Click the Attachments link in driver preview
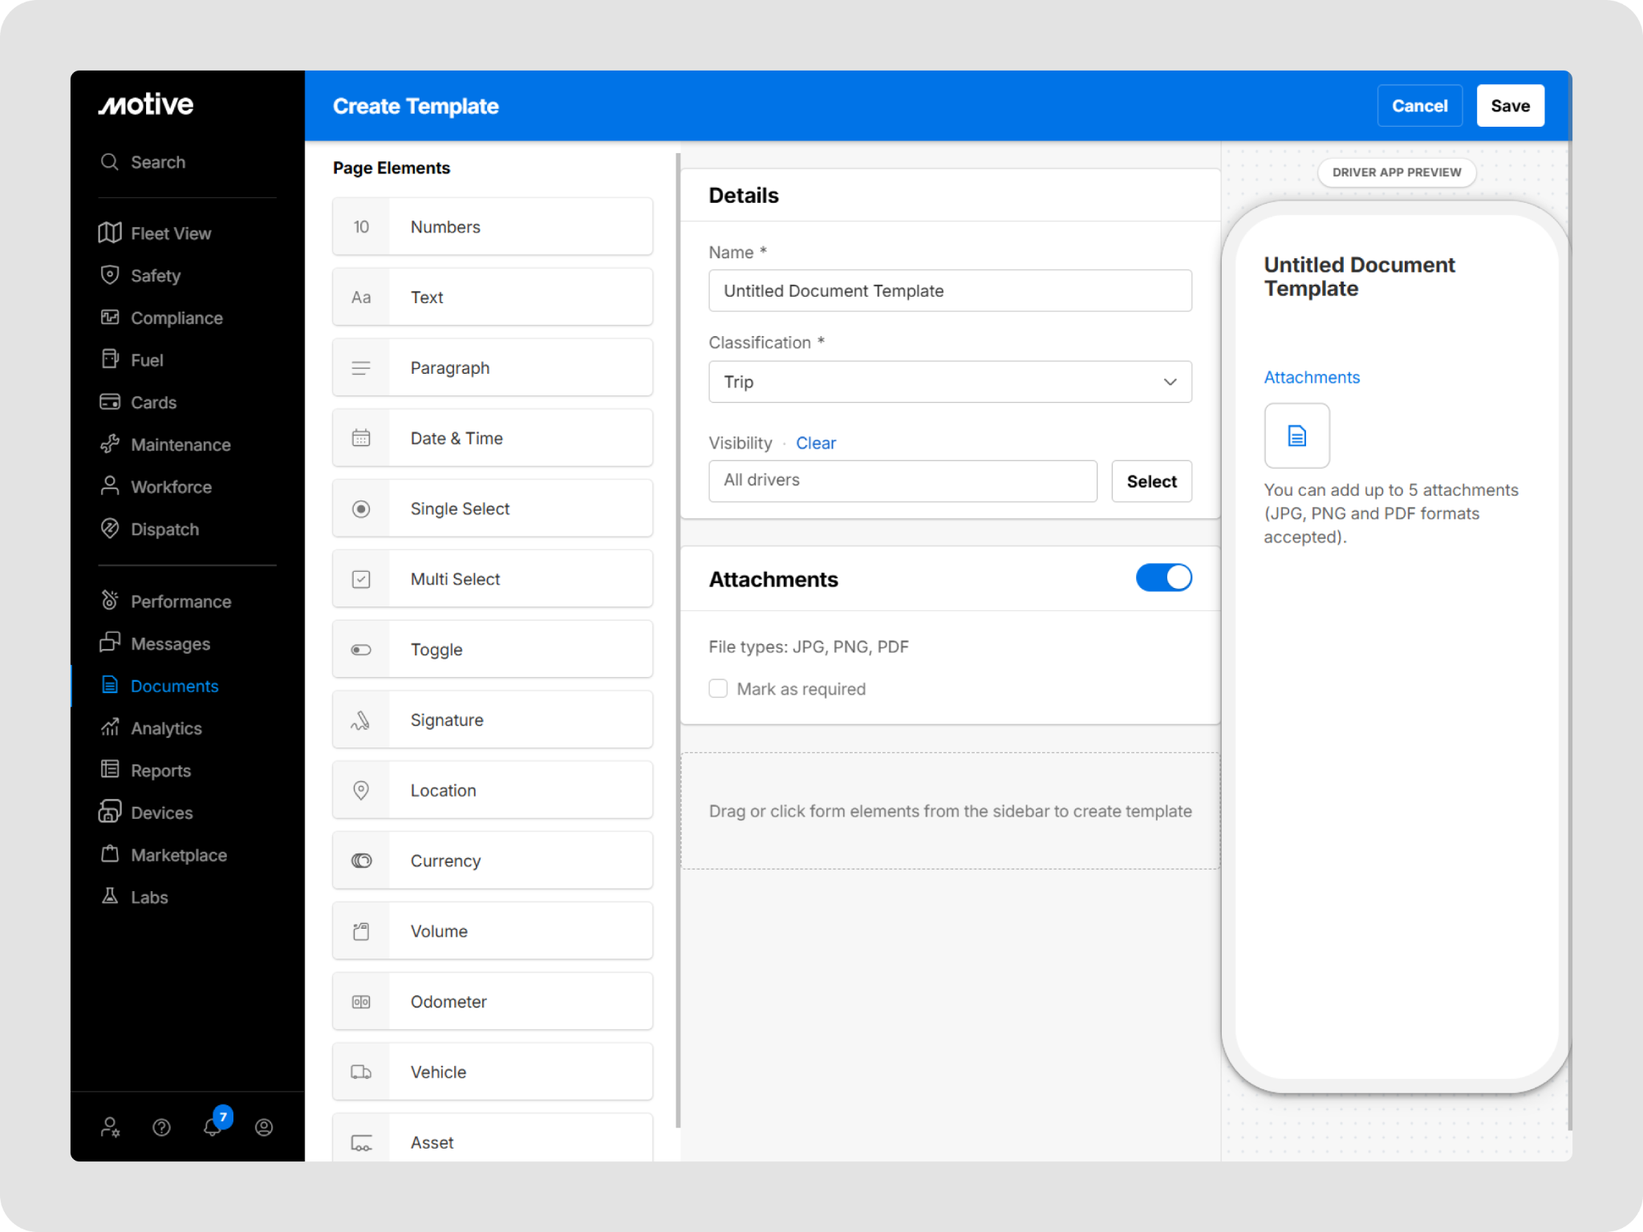Screen dimensions: 1643x1232 [1312, 377]
